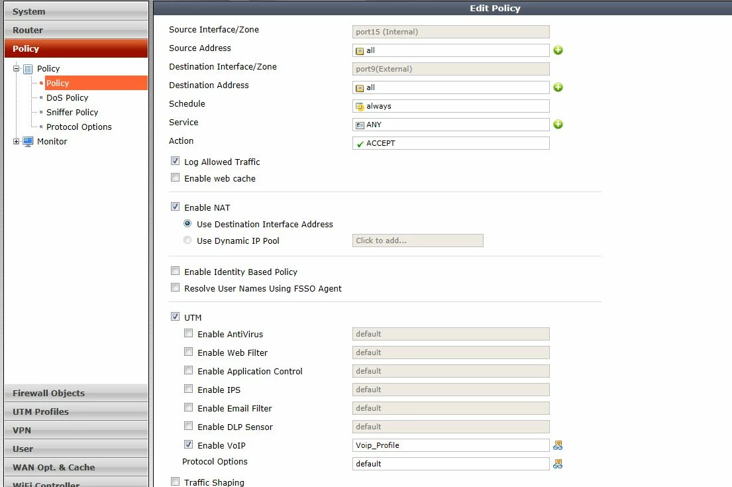Check the Enable Email Filter checkbox
Image resolution: width=732 pixels, height=487 pixels.
click(x=188, y=407)
